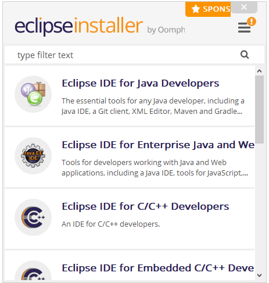Viewport: 269px width, 283px height.
Task: Click the C/C++ Developers logo icon
Action: tap(33, 217)
